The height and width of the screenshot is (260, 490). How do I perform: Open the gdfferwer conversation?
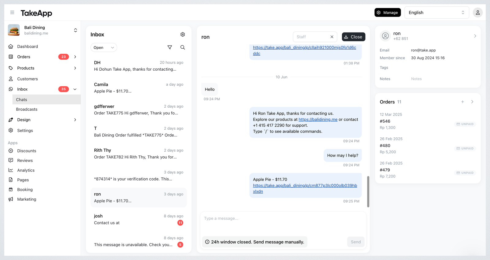pyautogui.click(x=139, y=110)
